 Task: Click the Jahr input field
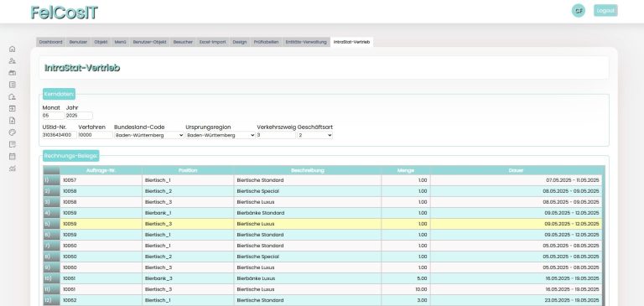(79, 116)
